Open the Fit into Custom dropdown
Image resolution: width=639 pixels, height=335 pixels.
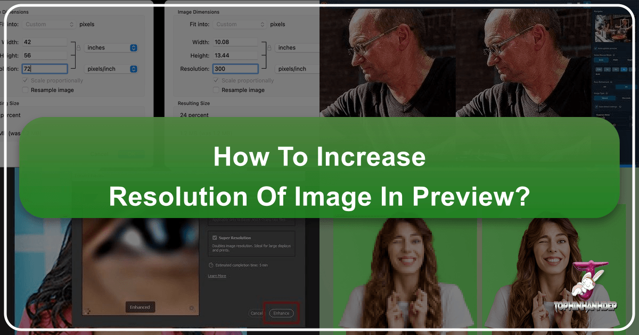pyautogui.click(x=241, y=24)
